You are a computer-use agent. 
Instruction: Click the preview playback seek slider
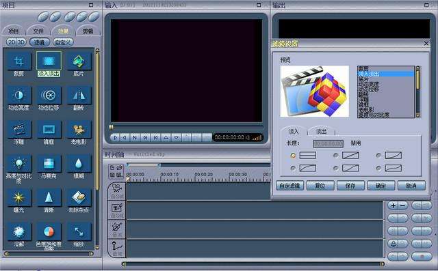[185, 128]
